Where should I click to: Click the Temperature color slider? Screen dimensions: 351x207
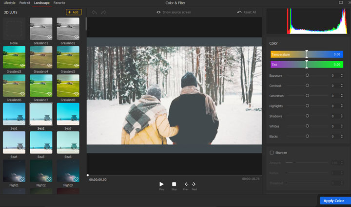[x=307, y=54]
